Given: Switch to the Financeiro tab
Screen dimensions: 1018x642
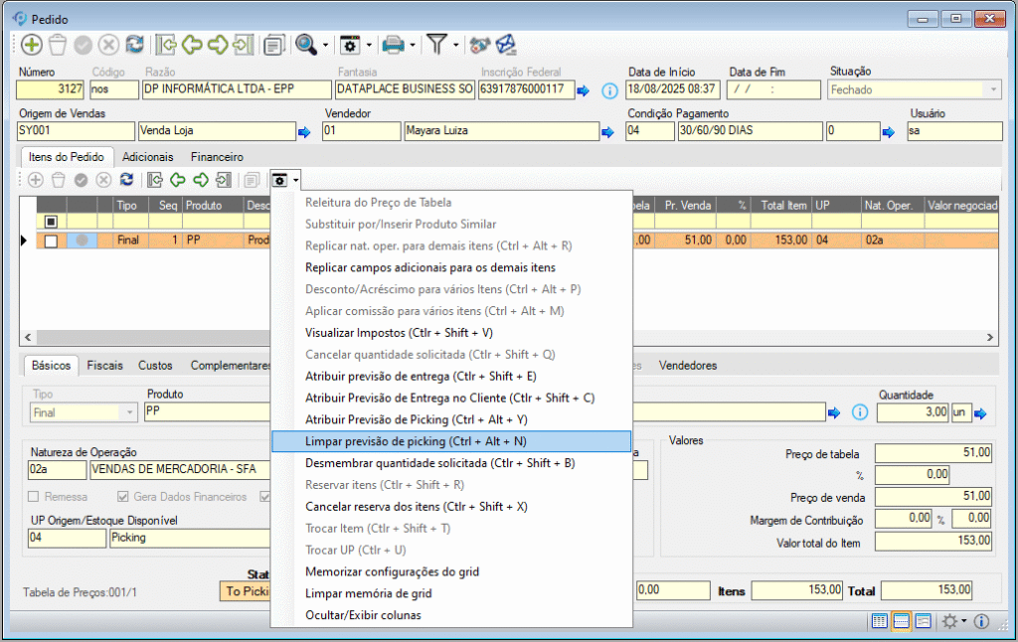Looking at the screenshot, I should (217, 157).
